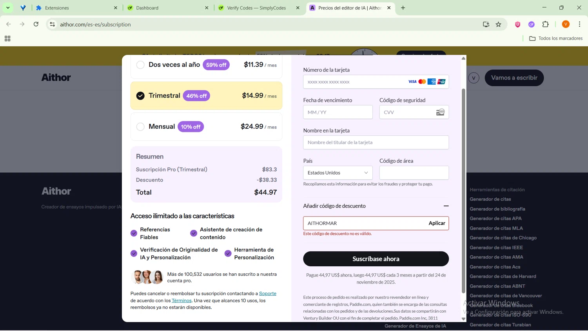This screenshot has height=331, width=588.
Task: Click the CVV security code field
Action: (x=414, y=112)
